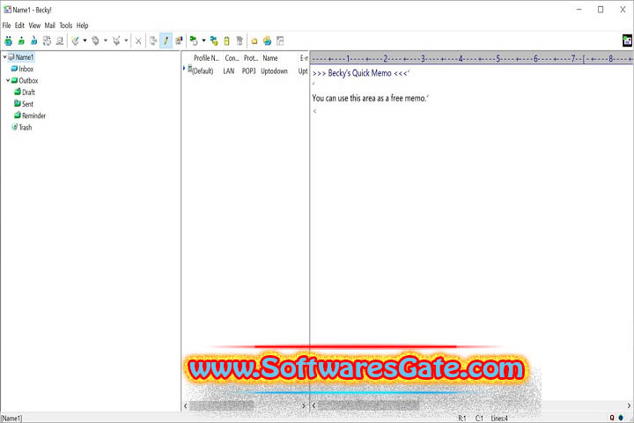This screenshot has height=423, width=634.
Task: Open the Mail menu
Action: pyautogui.click(x=49, y=26)
